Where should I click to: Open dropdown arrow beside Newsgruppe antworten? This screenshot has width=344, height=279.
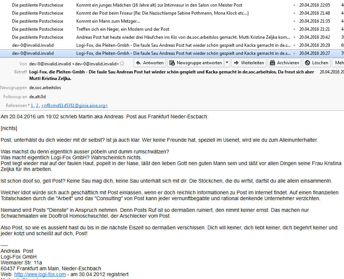click(227, 63)
